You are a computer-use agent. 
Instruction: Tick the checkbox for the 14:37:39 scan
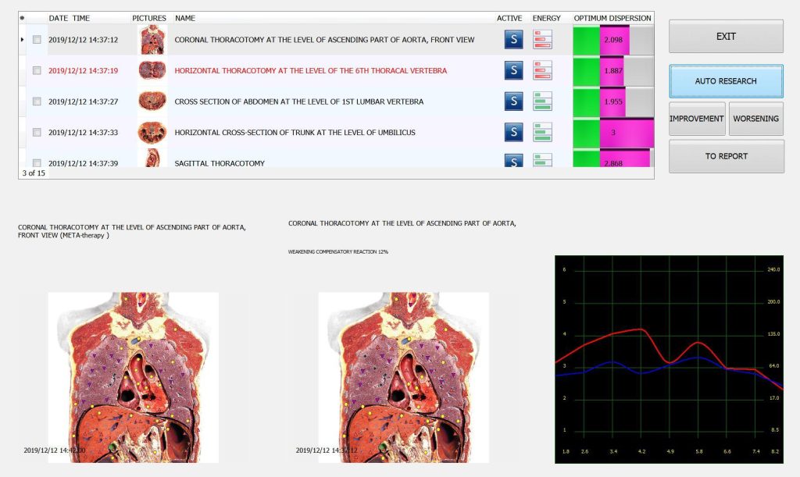point(37,163)
